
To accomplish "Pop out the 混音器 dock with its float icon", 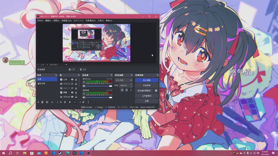I will (111, 75).
